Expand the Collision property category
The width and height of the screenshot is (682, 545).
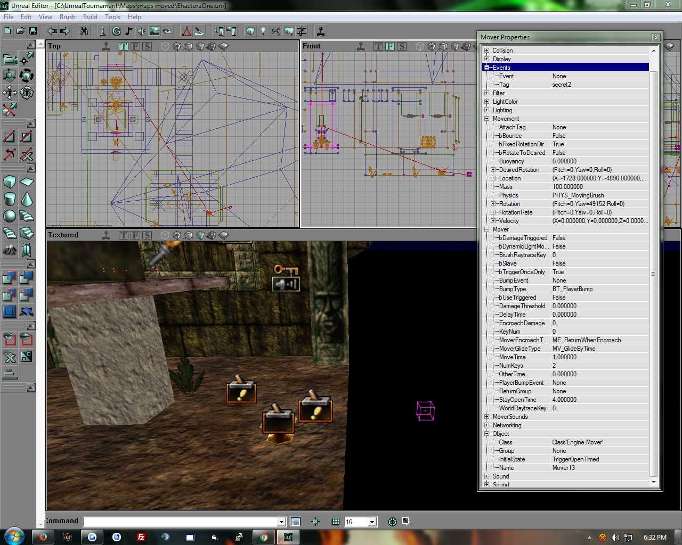[487, 51]
